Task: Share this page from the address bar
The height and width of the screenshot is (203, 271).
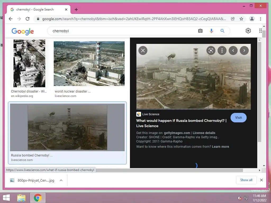Action: click(x=233, y=19)
